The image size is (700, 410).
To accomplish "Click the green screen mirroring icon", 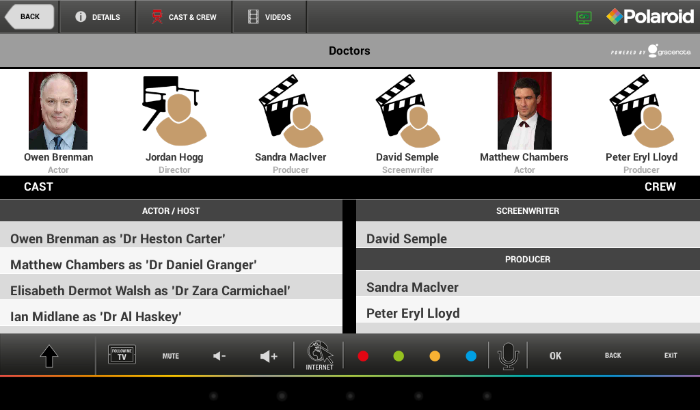I will coord(584,17).
